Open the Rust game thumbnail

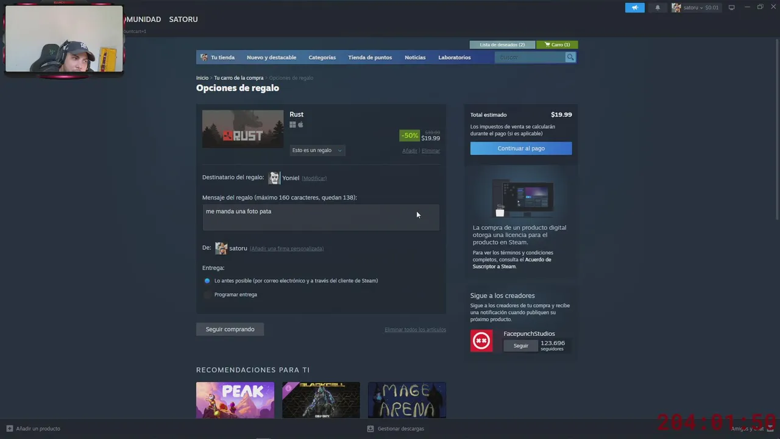tap(243, 129)
